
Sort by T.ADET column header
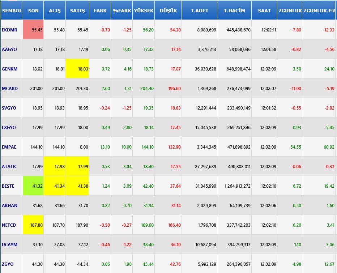(200, 10)
